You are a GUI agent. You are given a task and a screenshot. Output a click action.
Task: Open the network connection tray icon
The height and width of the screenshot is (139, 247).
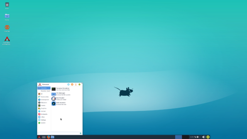(195, 137)
